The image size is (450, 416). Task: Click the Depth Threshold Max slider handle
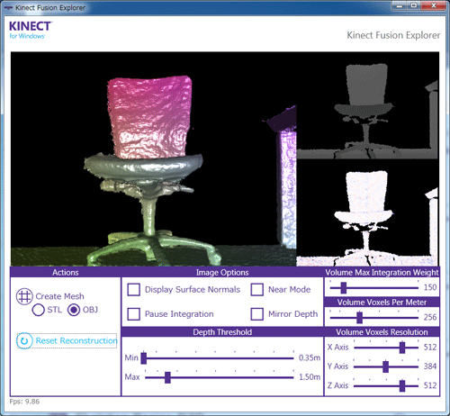coord(167,377)
